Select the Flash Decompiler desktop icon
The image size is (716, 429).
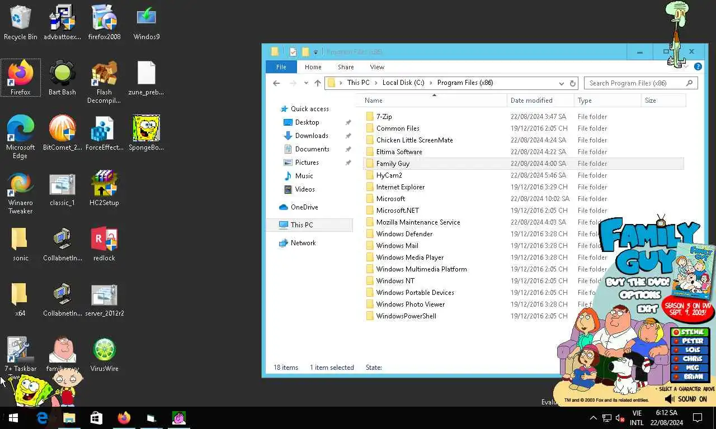pyautogui.click(x=104, y=82)
